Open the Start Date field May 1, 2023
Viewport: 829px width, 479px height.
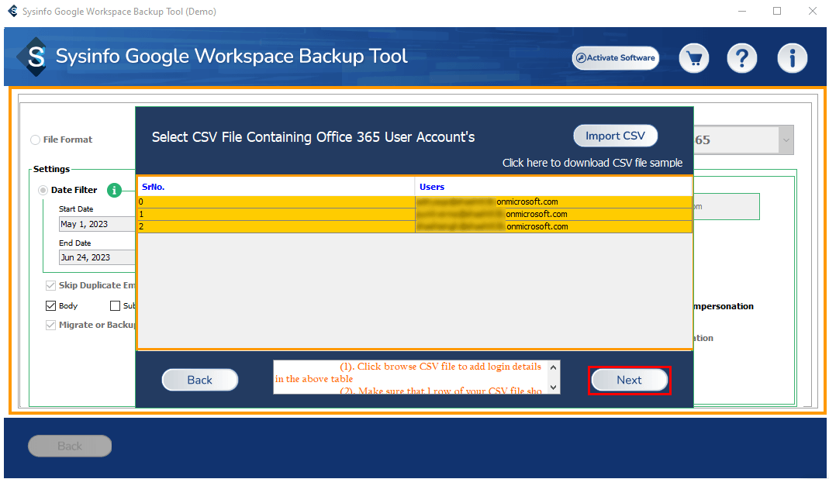pyautogui.click(x=97, y=224)
